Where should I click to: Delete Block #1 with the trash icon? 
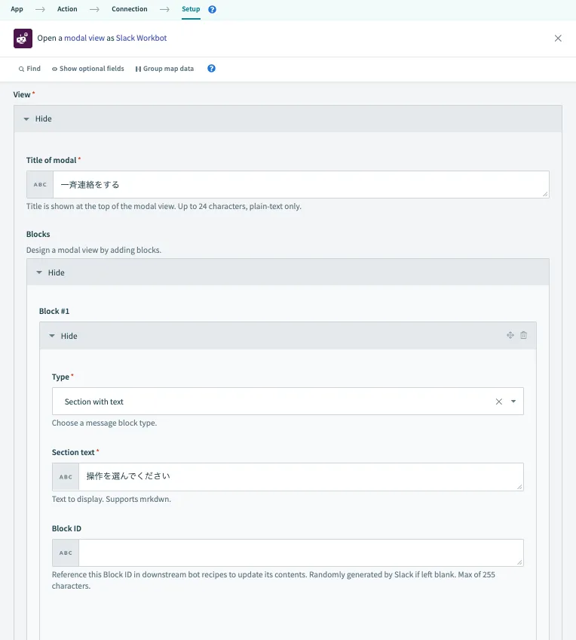[524, 336]
